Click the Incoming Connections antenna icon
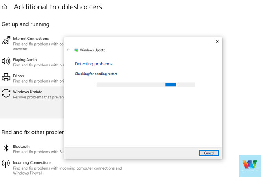This screenshot has height=177, width=261. [x=6, y=164]
